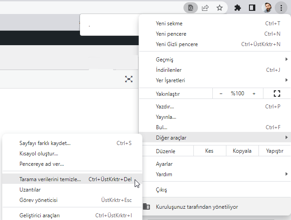The height and width of the screenshot is (220, 291).
Task: Click Kuruluşunuz tarafından yönetiliyor notice
Action: tap(197, 207)
